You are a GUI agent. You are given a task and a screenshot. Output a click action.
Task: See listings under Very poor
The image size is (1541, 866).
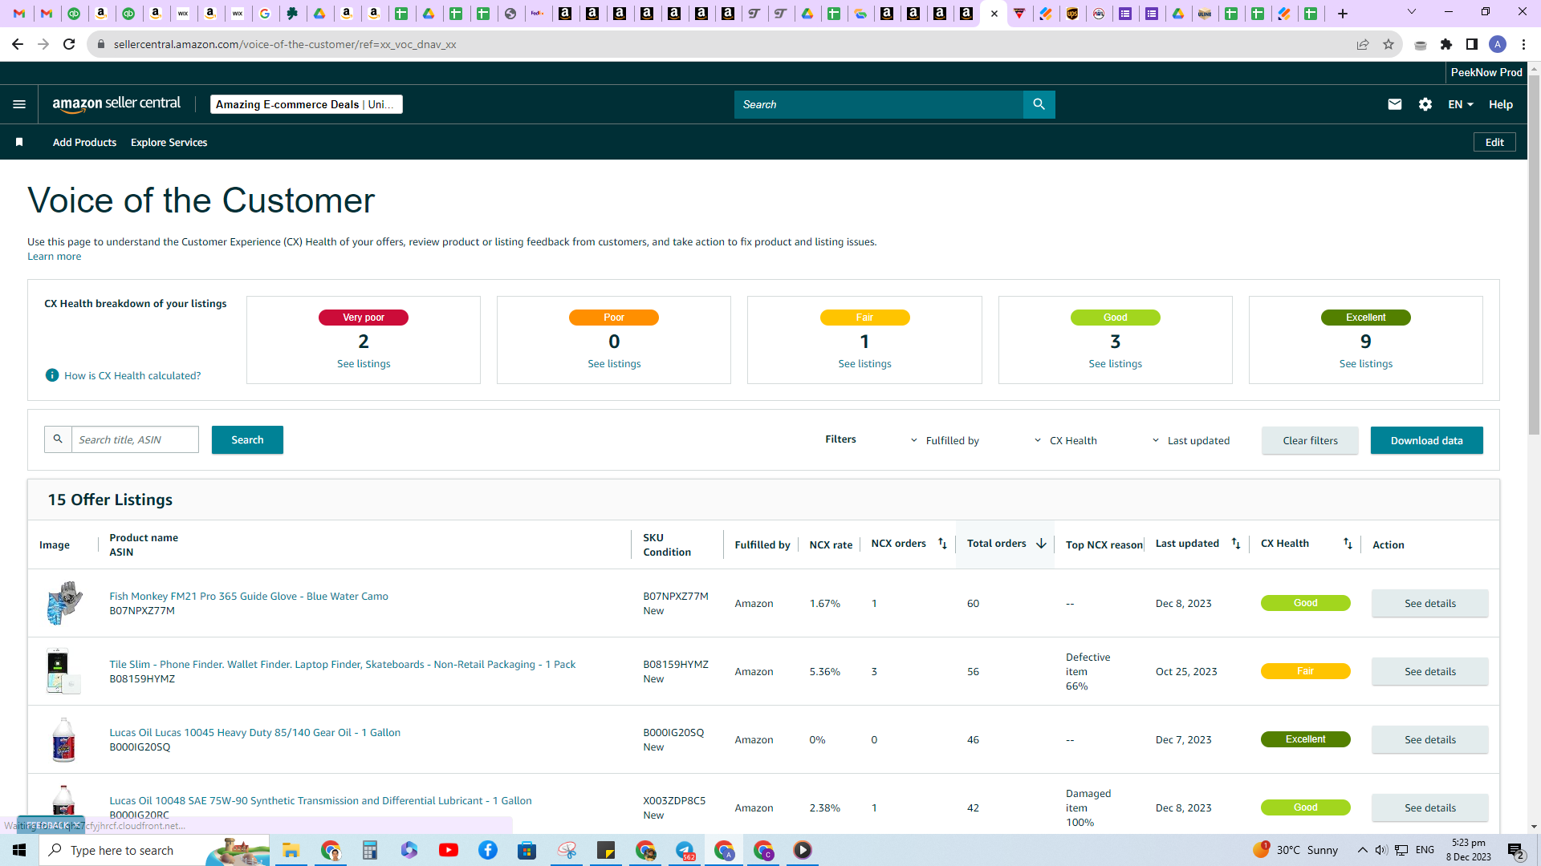coord(364,363)
